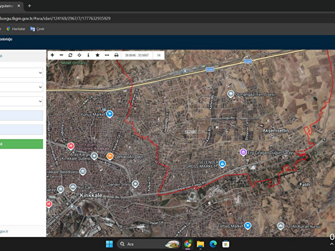Click the Hz. Ali Kur'an kursu pin

[x=281, y=226]
